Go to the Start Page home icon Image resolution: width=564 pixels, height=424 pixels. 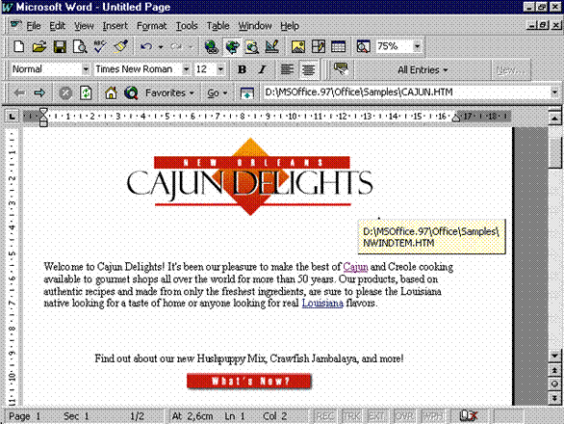coord(111,93)
